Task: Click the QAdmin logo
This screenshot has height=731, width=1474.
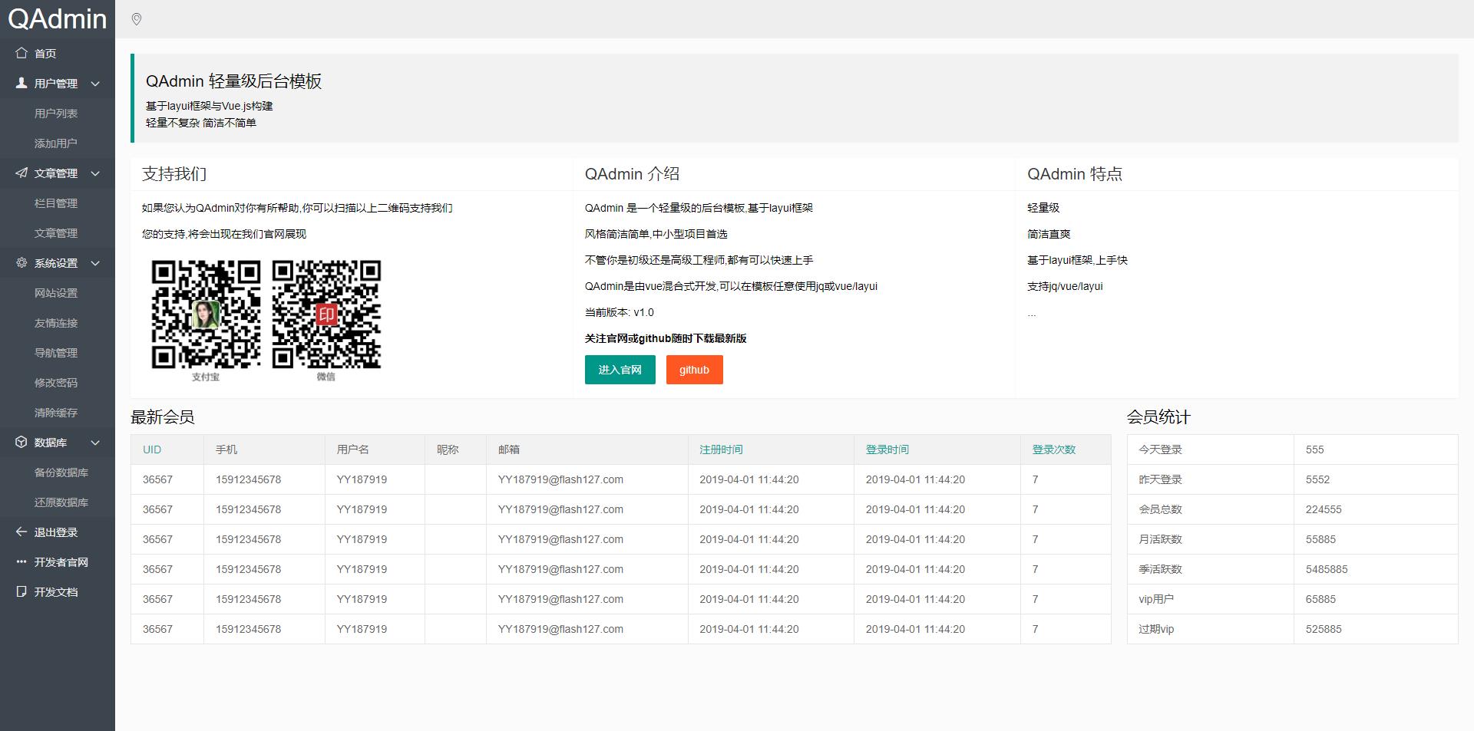Action: [58, 18]
